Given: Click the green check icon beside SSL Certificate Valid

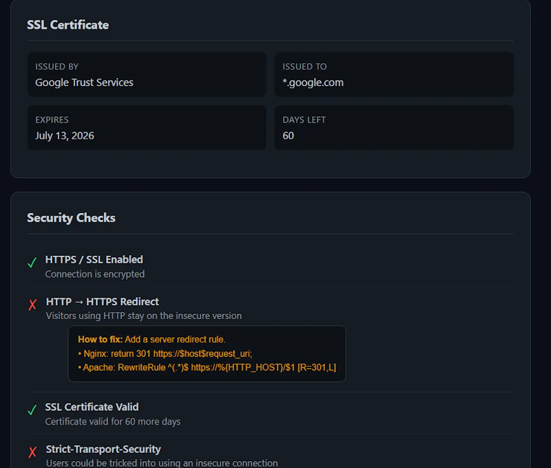Looking at the screenshot, I should [32, 410].
